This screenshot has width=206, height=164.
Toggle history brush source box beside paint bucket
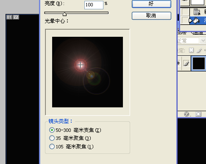coord(184,21)
